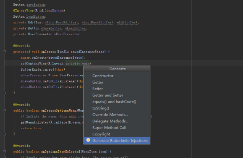This screenshot has width=243, height=158.
Task: Choose Constructor from the Generate menu
Action: coord(117,76)
